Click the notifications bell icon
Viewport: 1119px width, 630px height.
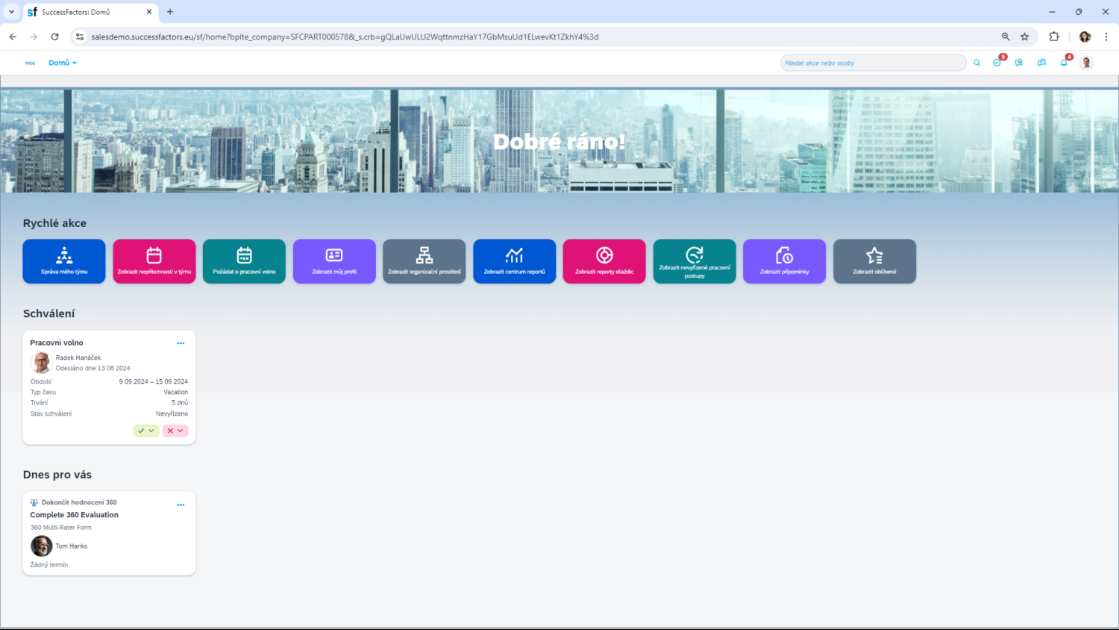click(x=1064, y=63)
